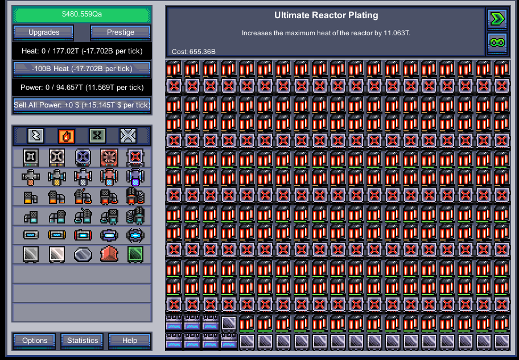Image resolution: width=519 pixels, height=360 pixels.
Task: Toggle the green infinity-loop icon top right
Action: click(x=497, y=43)
